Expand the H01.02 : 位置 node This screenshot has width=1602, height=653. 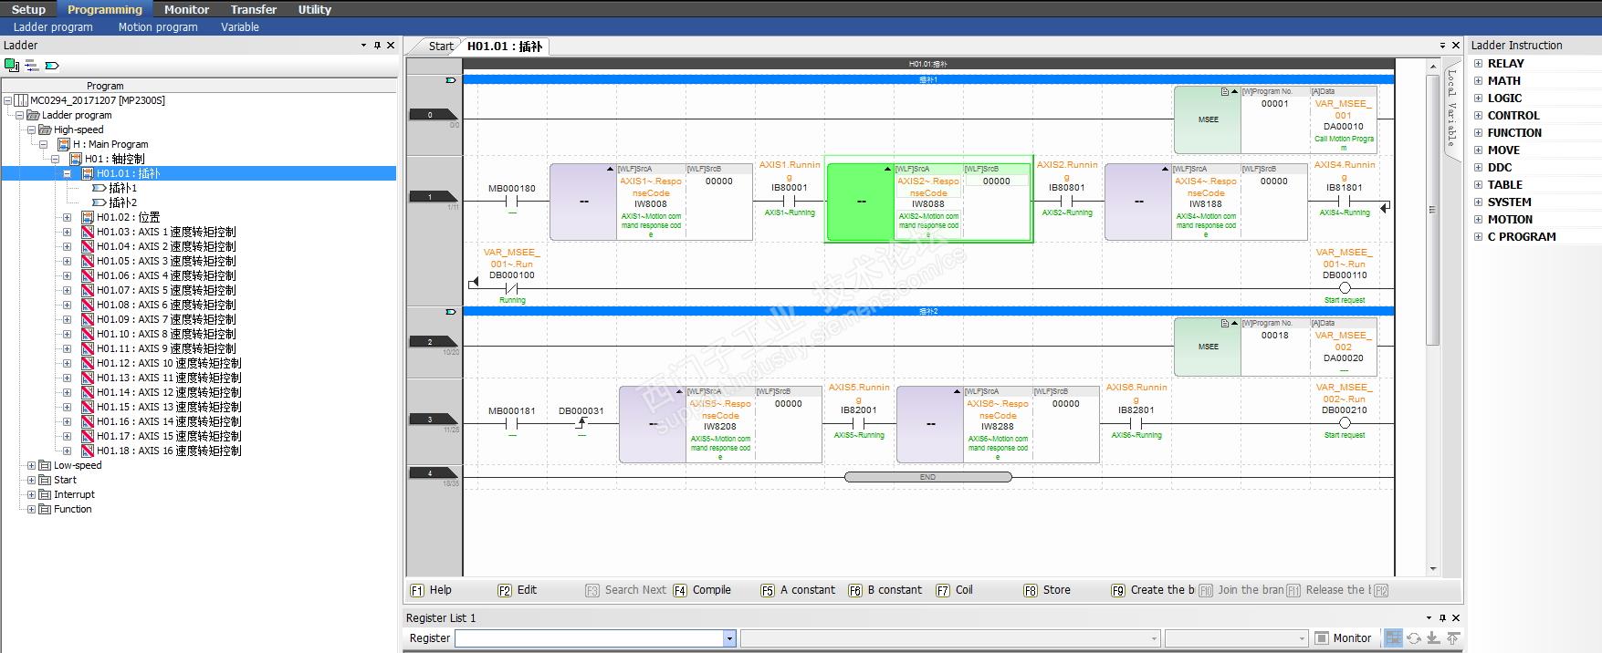point(67,217)
